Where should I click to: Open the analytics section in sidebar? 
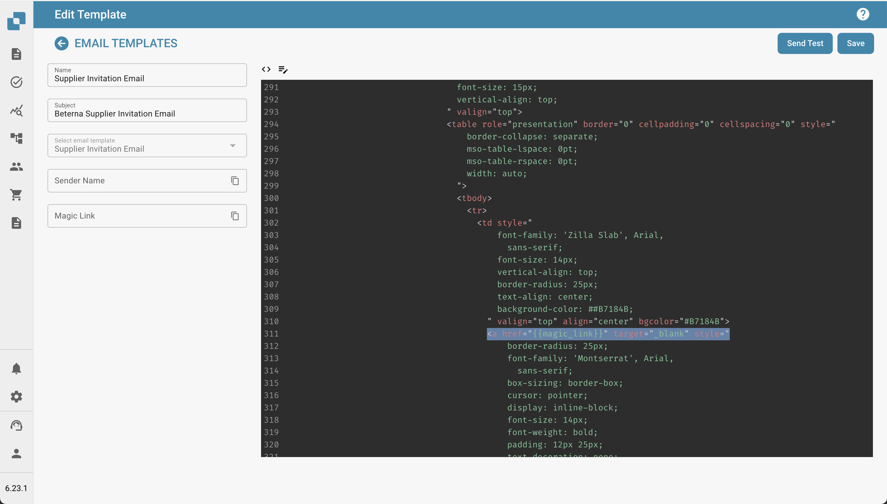point(16,111)
